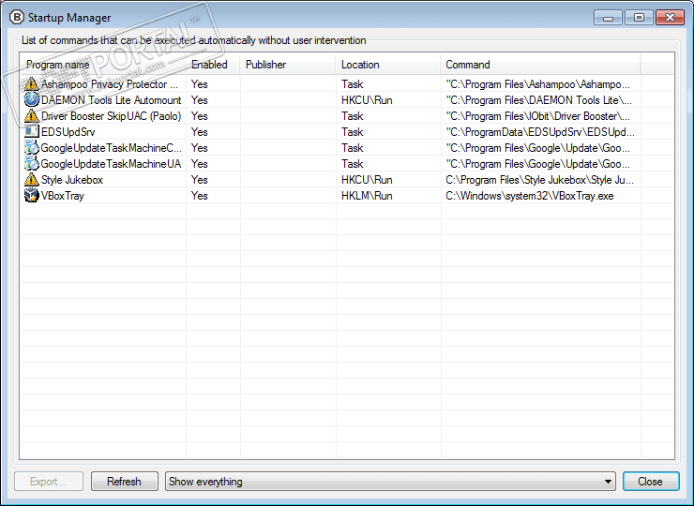Click the GoogleUpdateTaskMachineC... row icon
Screen dimensions: 694x506
[32, 147]
